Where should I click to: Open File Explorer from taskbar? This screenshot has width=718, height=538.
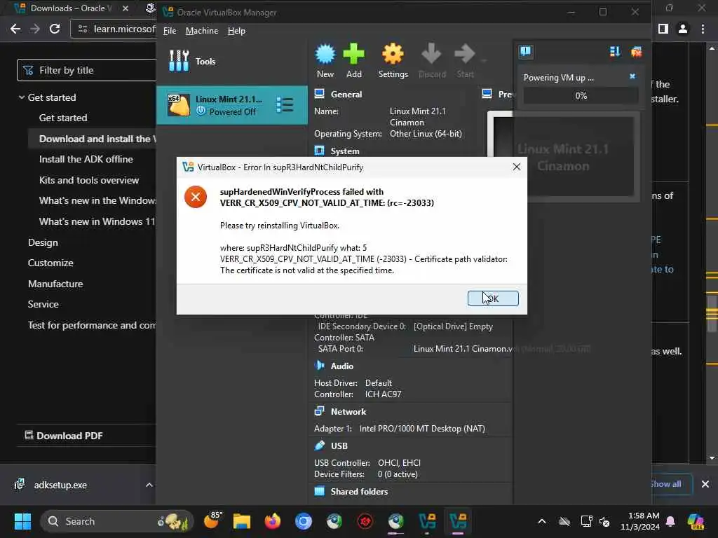(242, 521)
